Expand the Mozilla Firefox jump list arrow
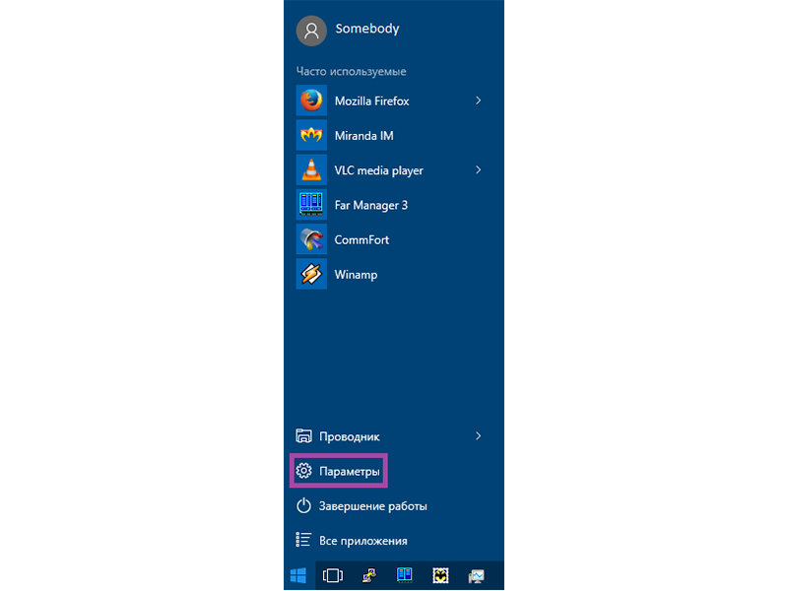Viewport: 788px width, 591px height. coord(479,100)
